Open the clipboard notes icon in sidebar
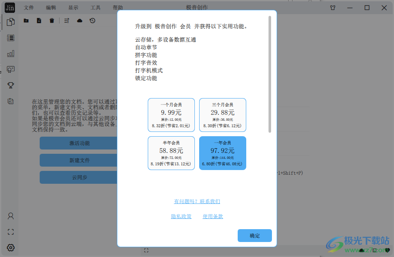 [x=11, y=101]
